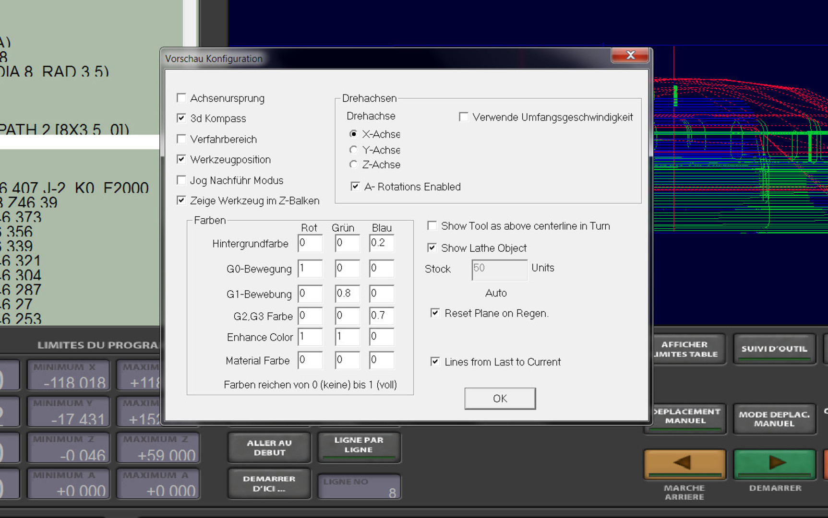Click OK to confirm configuration
The image size is (828, 518).
tap(500, 399)
